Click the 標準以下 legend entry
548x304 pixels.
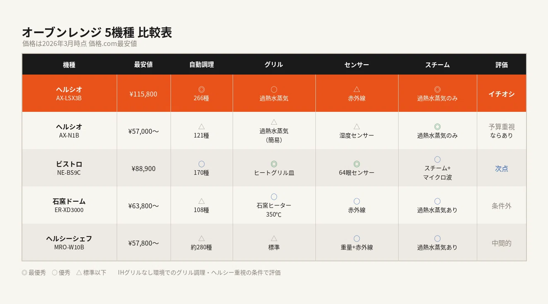pos(91,273)
